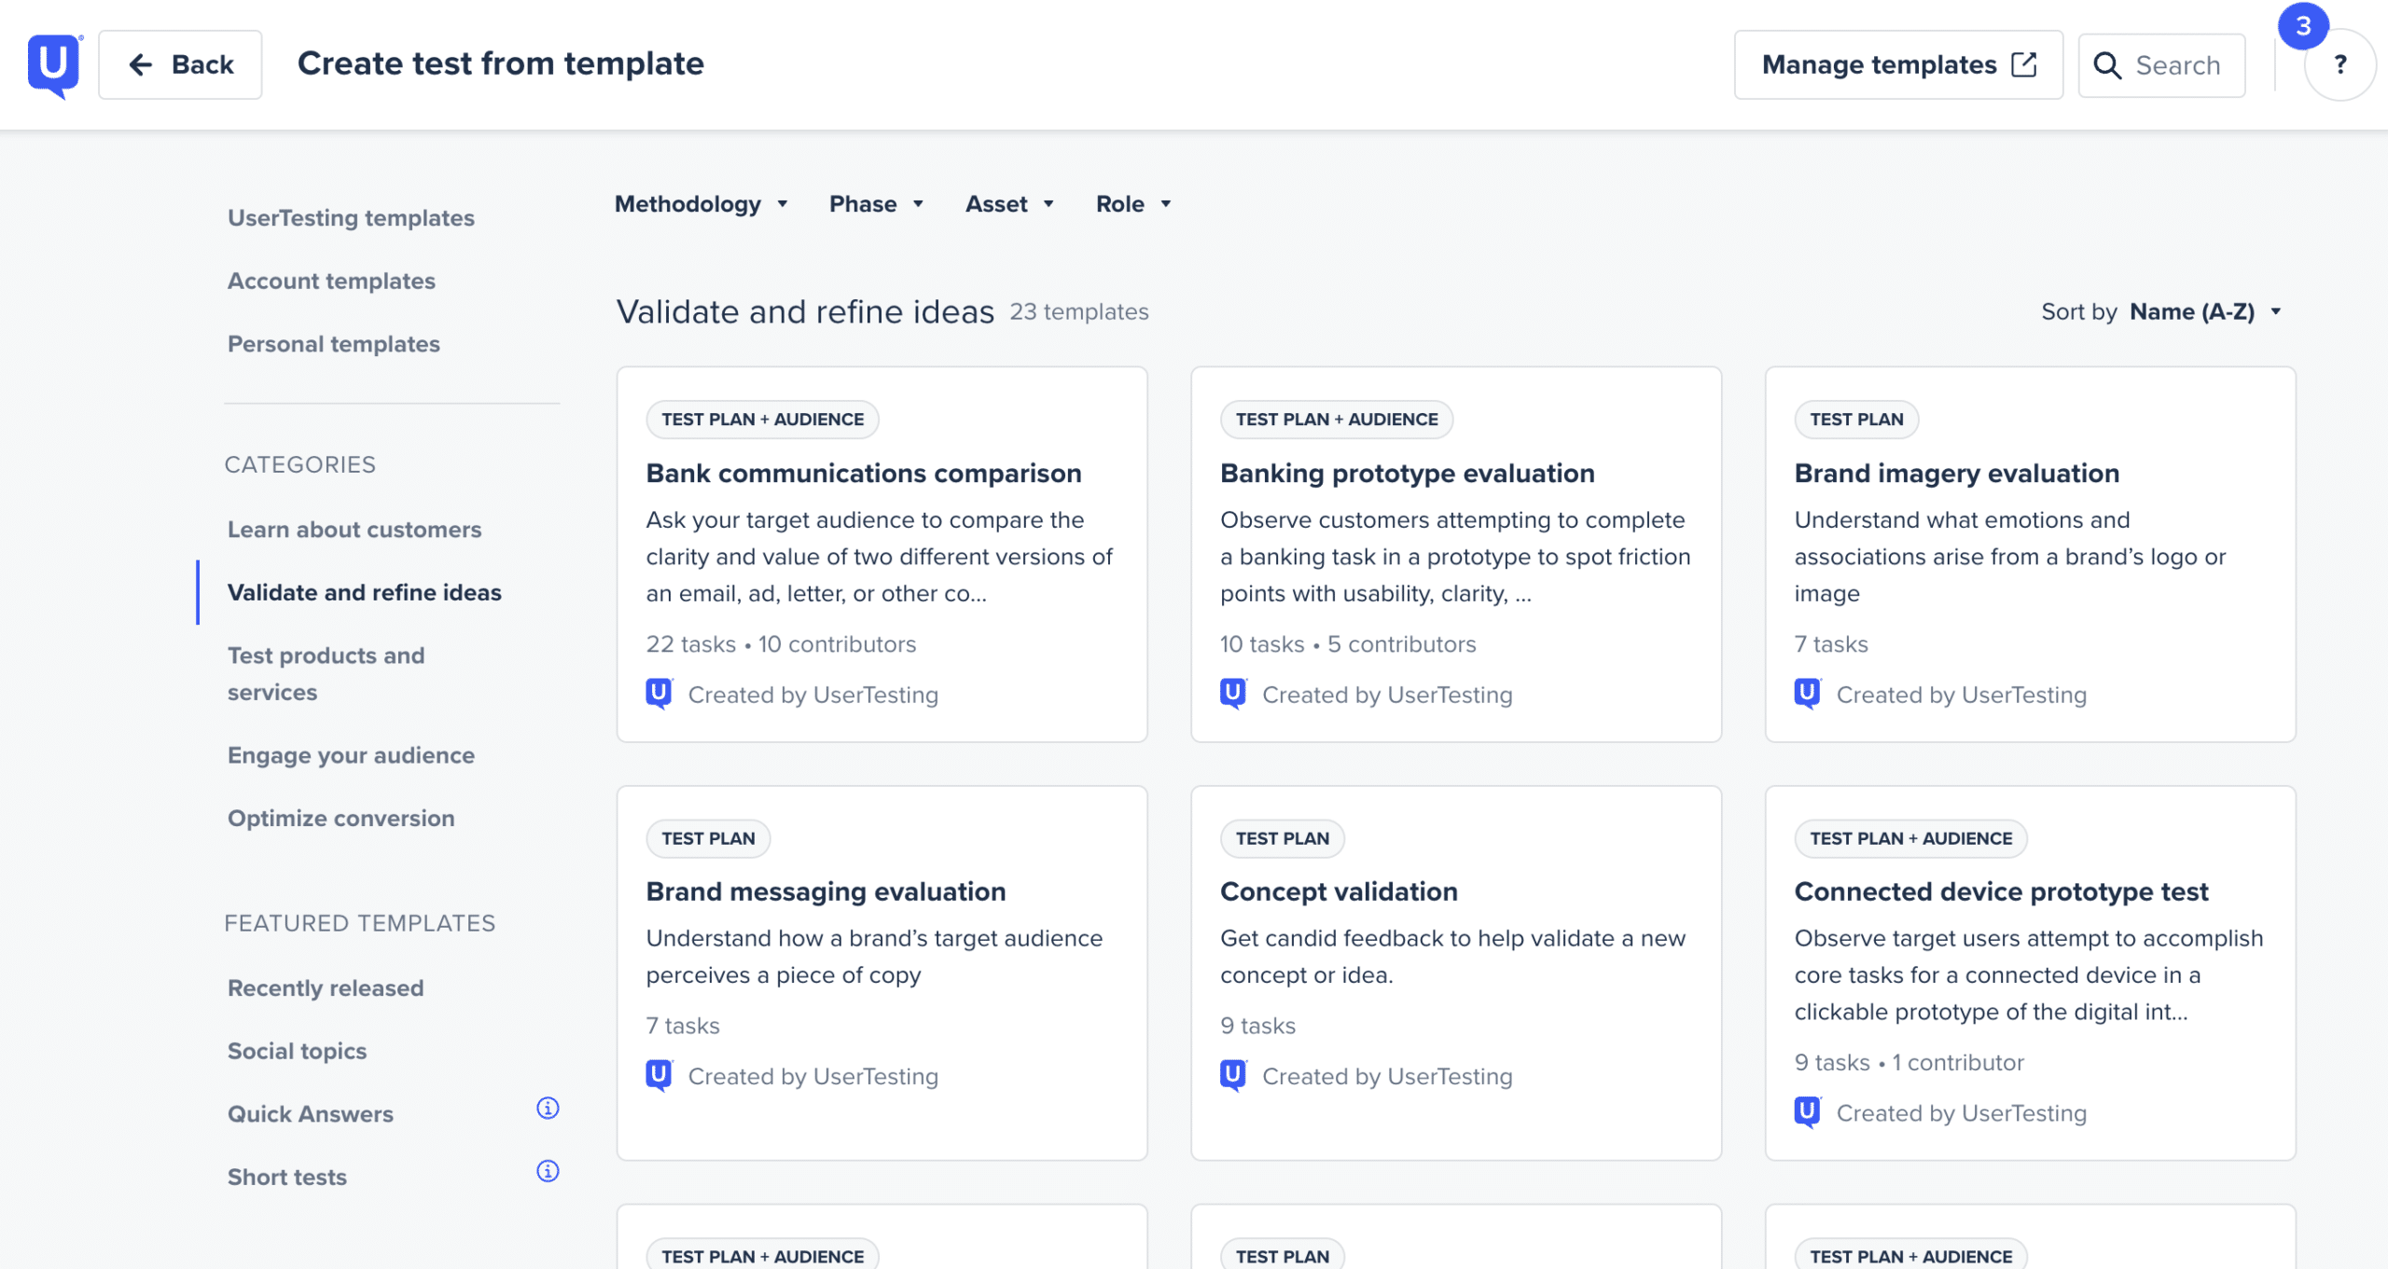Click UserTesting icon on Bank communications comparison card
2388x1269 pixels.
tap(659, 694)
